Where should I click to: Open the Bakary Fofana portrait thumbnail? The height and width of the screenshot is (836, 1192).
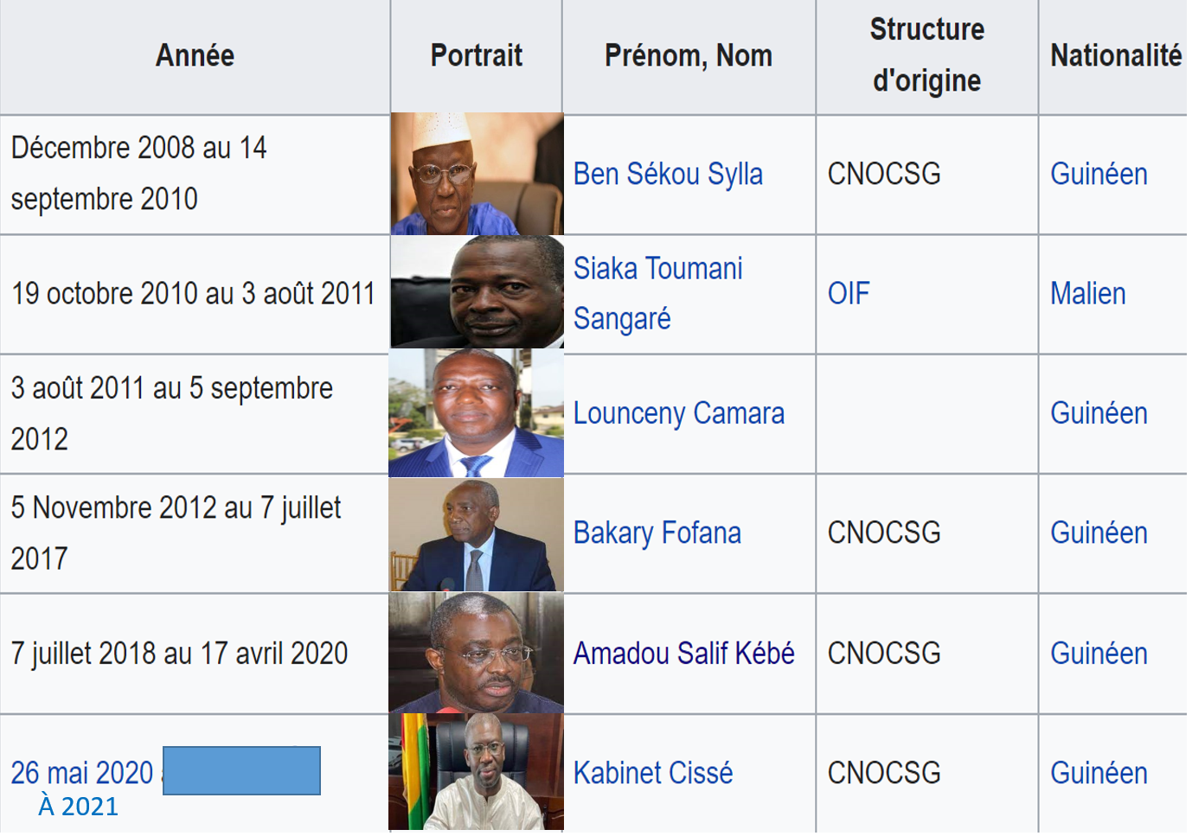[x=477, y=535]
